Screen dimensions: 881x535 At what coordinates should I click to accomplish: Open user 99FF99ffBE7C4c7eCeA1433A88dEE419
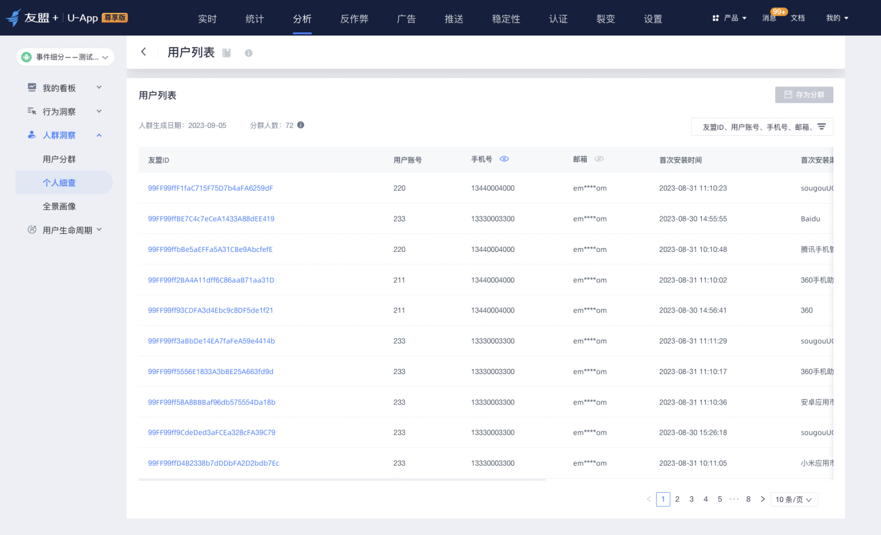(211, 218)
